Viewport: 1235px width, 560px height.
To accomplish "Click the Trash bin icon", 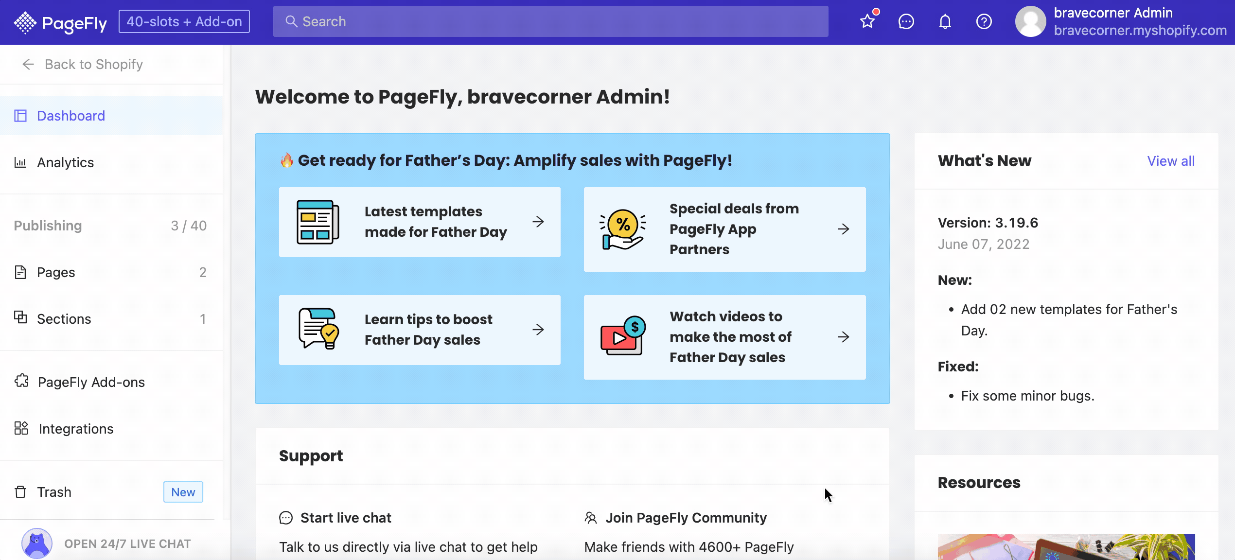I will point(20,492).
